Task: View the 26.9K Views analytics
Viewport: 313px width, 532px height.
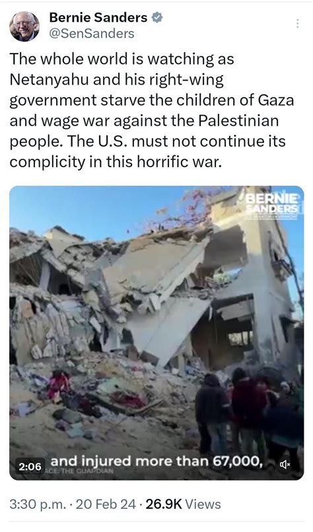Action: point(183,504)
